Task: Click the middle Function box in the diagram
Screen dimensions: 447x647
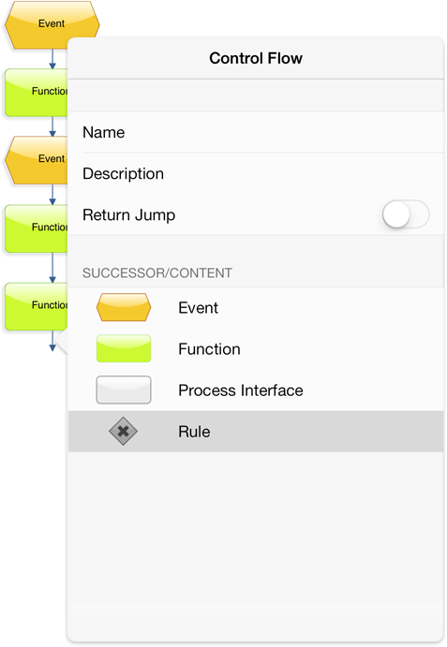Action: pos(37,228)
